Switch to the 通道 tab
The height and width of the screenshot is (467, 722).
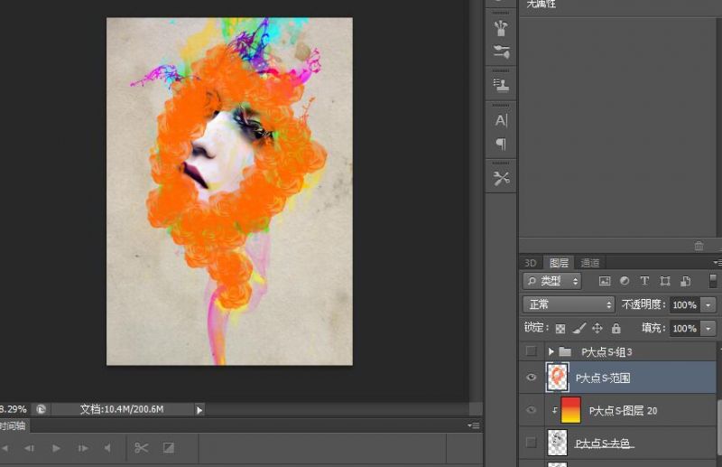point(589,263)
